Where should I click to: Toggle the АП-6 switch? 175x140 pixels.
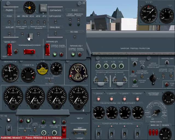[38, 22]
